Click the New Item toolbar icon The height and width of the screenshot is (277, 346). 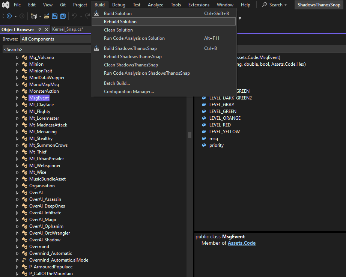click(x=34, y=16)
